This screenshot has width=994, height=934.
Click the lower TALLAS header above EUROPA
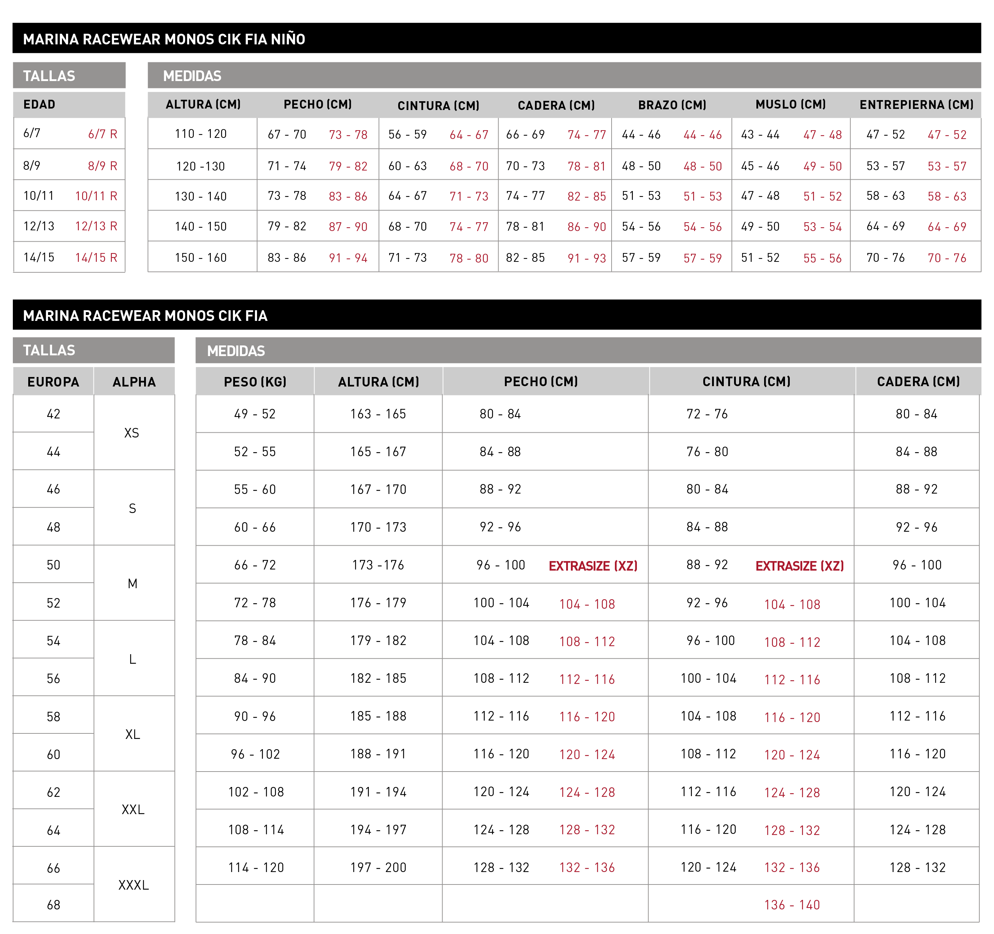coord(49,350)
